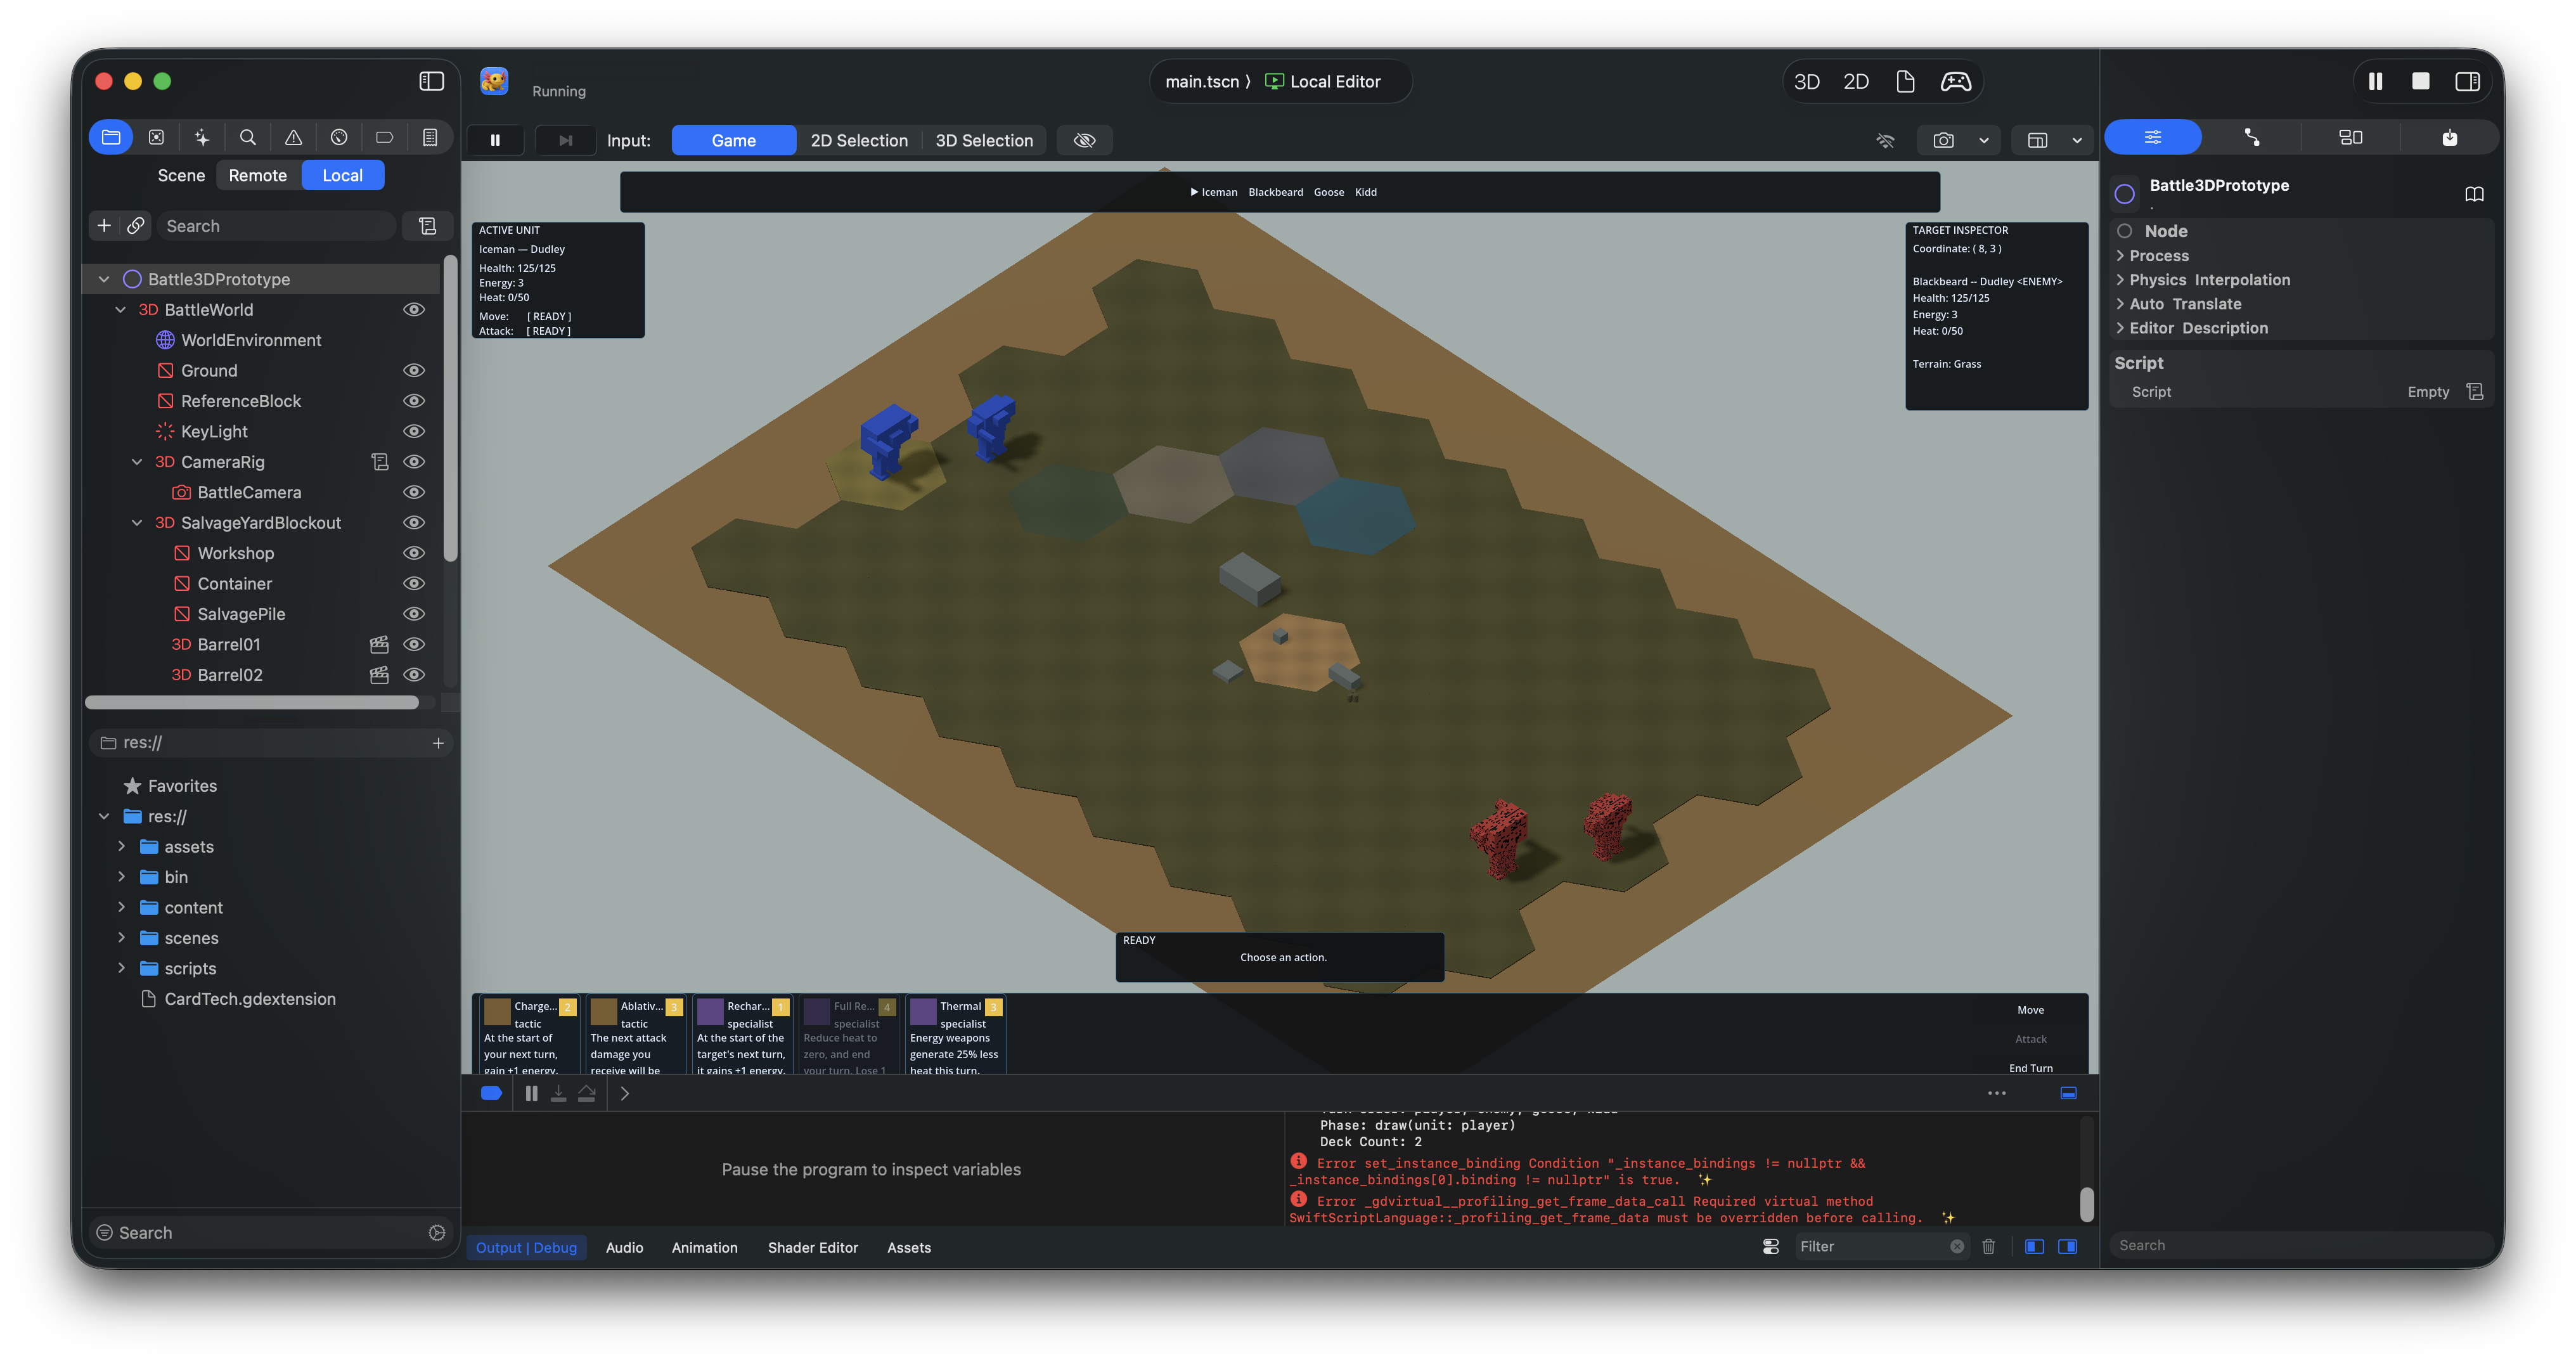The image size is (2576, 1363).
Task: Open the script document view icon
Action: [x=1905, y=82]
